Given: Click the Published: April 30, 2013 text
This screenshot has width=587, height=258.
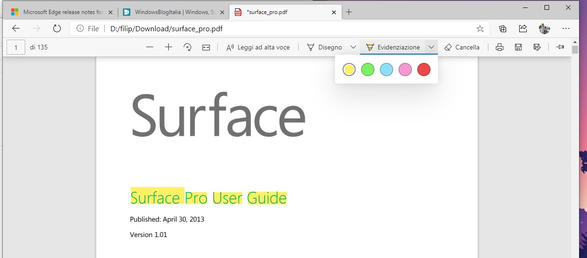Looking at the screenshot, I should coord(167,219).
